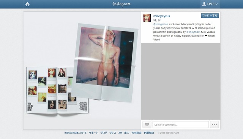Click the フォローする follow button

[x=210, y=16]
